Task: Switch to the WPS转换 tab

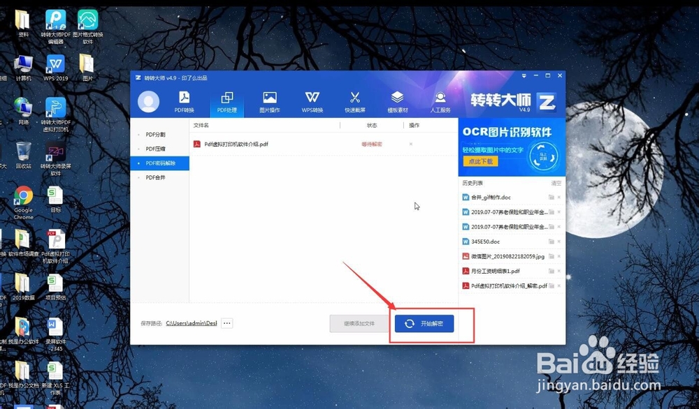Action: [312, 101]
